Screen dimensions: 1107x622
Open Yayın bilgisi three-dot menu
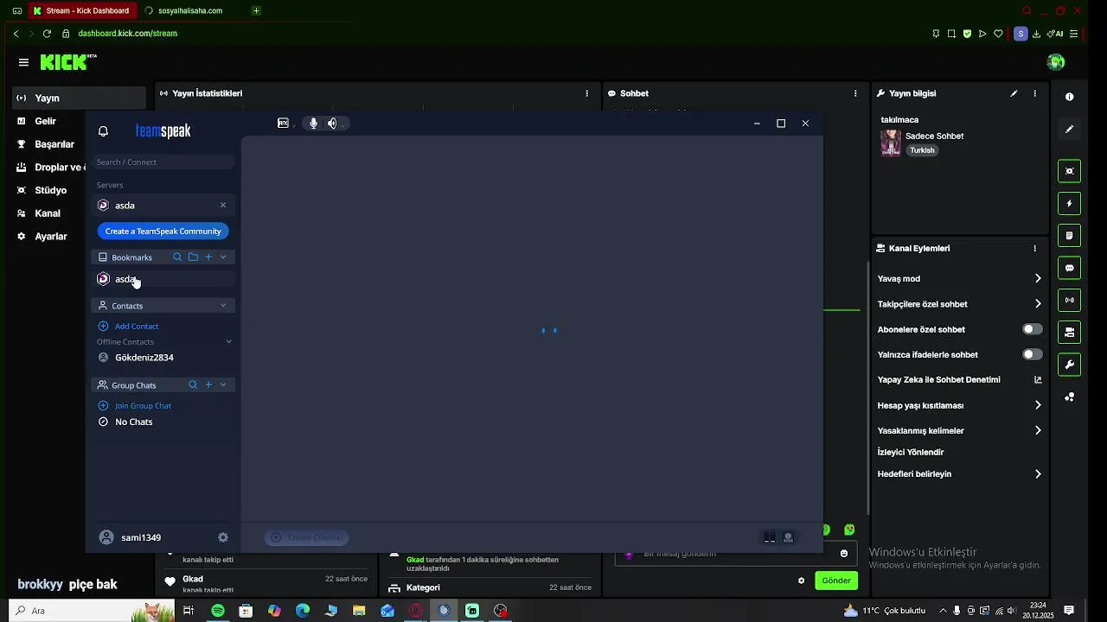1034,93
